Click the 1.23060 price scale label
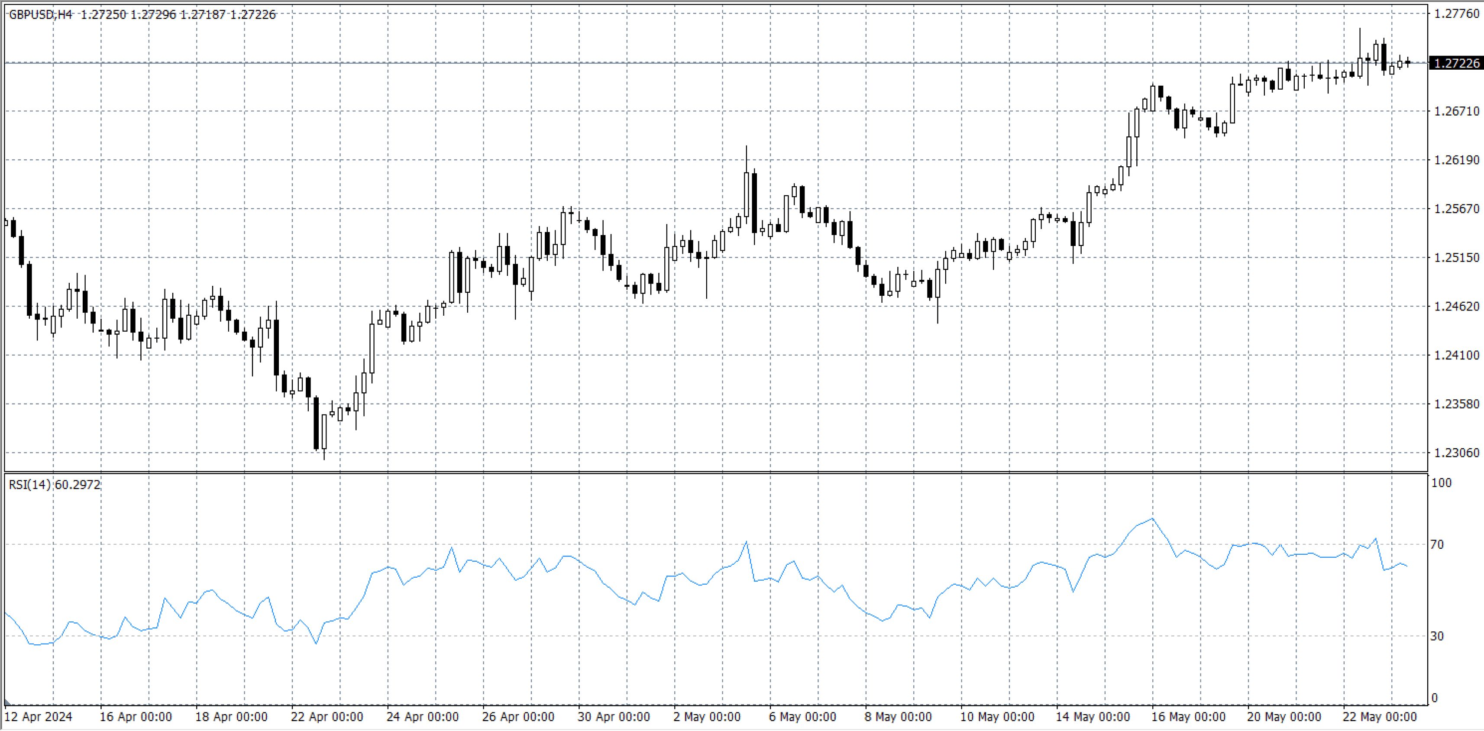1484x731 pixels. coord(1456,453)
